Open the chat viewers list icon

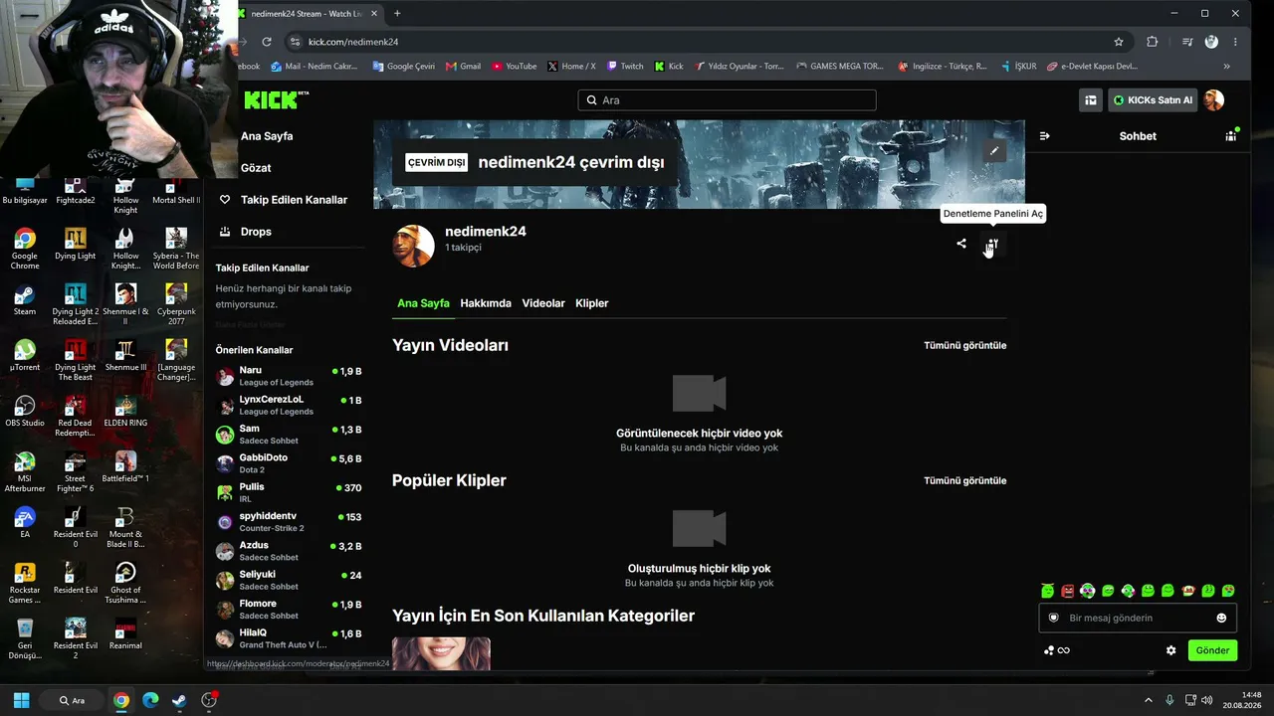pos(1230,136)
